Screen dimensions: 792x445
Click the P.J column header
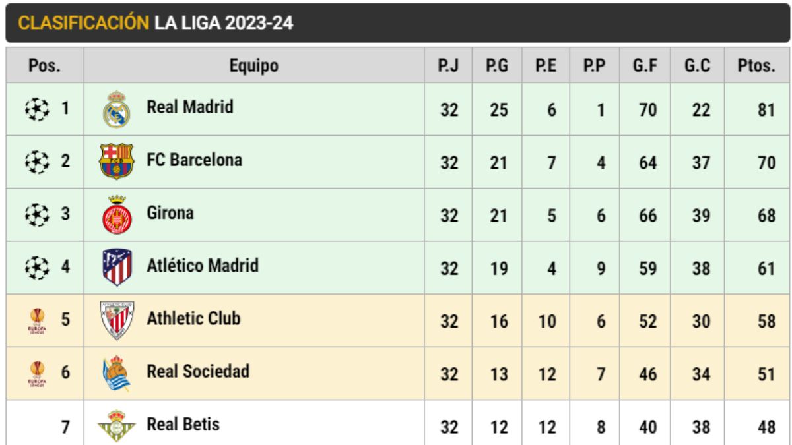coord(449,65)
